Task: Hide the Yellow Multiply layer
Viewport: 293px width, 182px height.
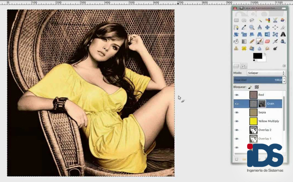Action: tap(237, 121)
